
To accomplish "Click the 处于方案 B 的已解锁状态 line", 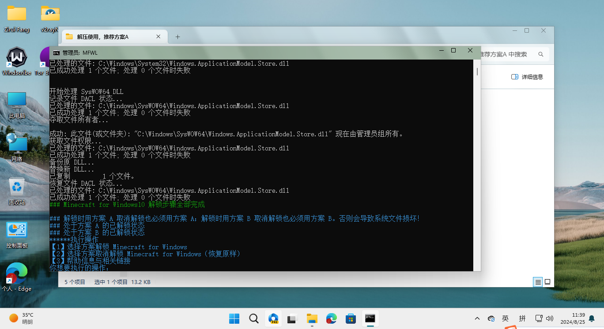I will 97,233.
